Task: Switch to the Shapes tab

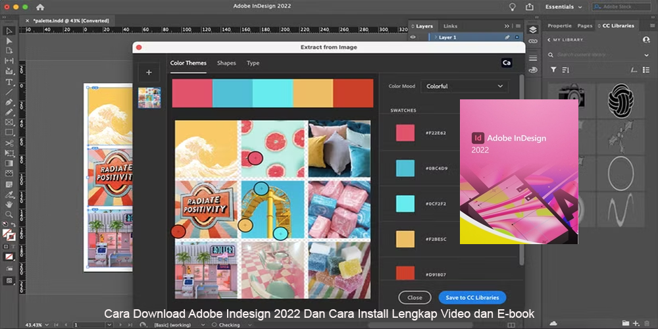Action: point(226,63)
